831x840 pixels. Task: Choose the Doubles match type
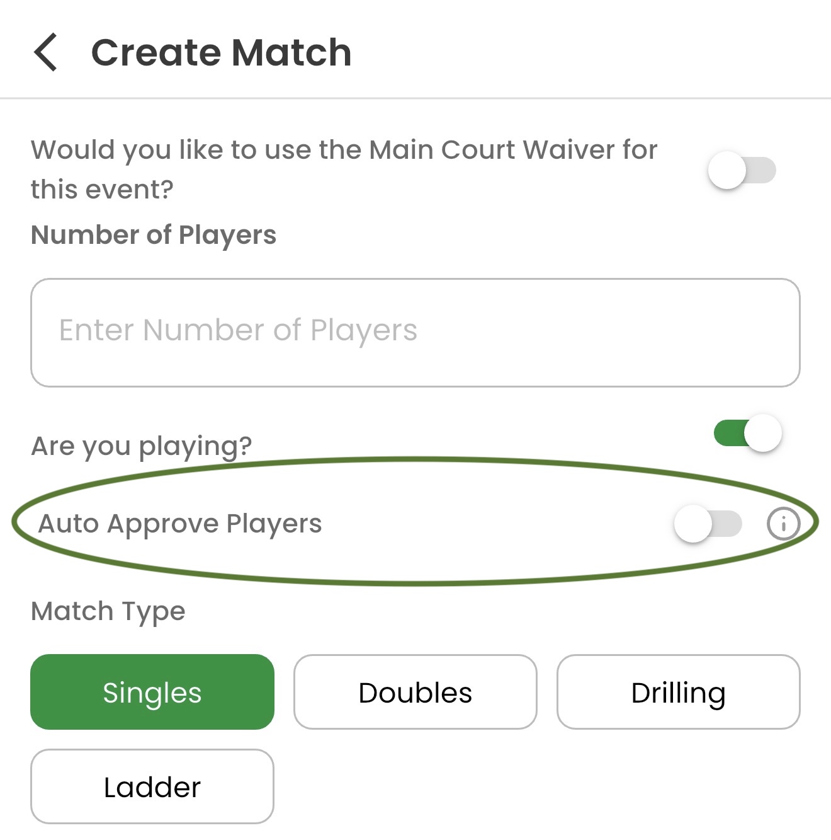pyautogui.click(x=415, y=692)
